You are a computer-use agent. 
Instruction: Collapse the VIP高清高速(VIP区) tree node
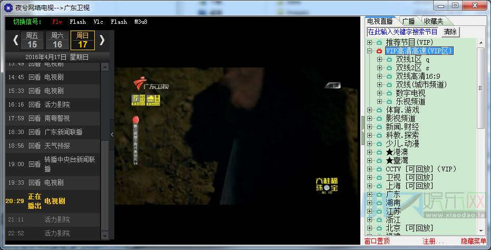(x=370, y=51)
